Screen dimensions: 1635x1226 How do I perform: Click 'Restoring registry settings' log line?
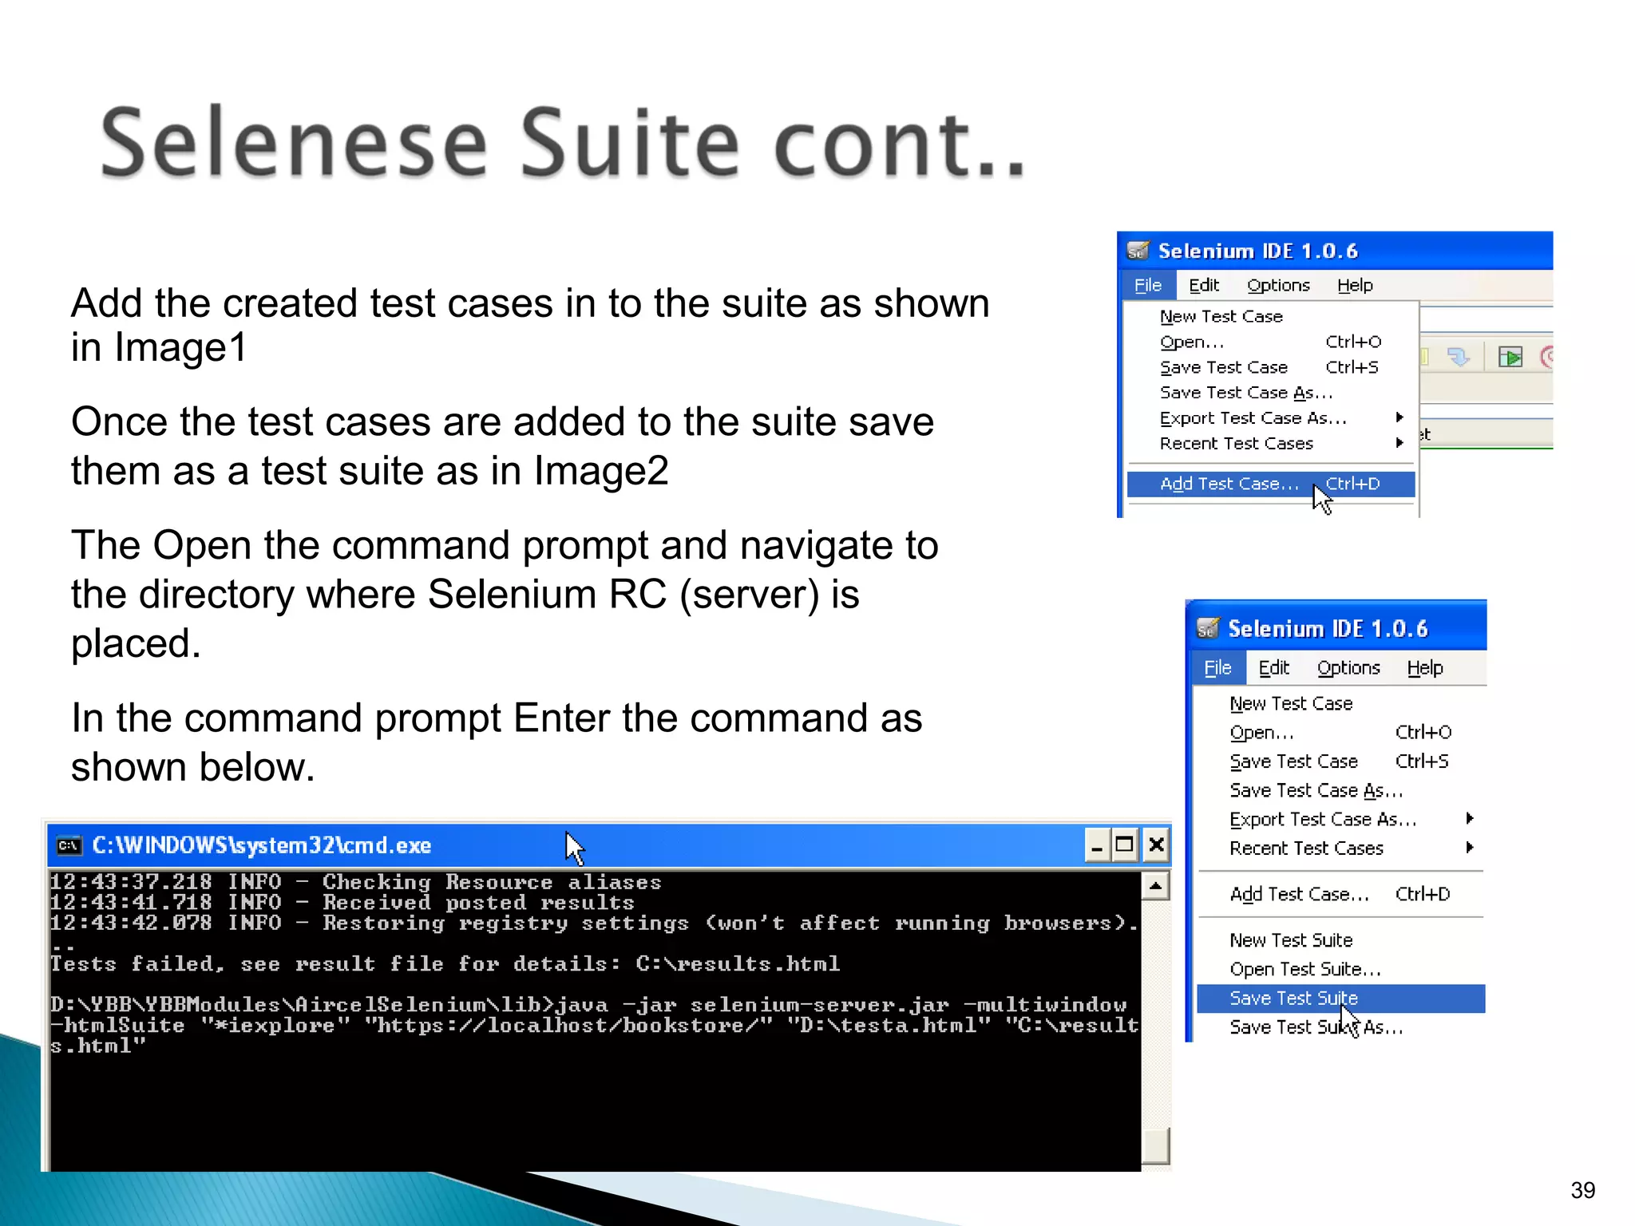point(594,923)
